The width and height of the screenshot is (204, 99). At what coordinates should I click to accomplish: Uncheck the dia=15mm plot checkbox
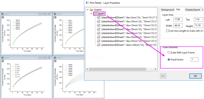(99, 25)
